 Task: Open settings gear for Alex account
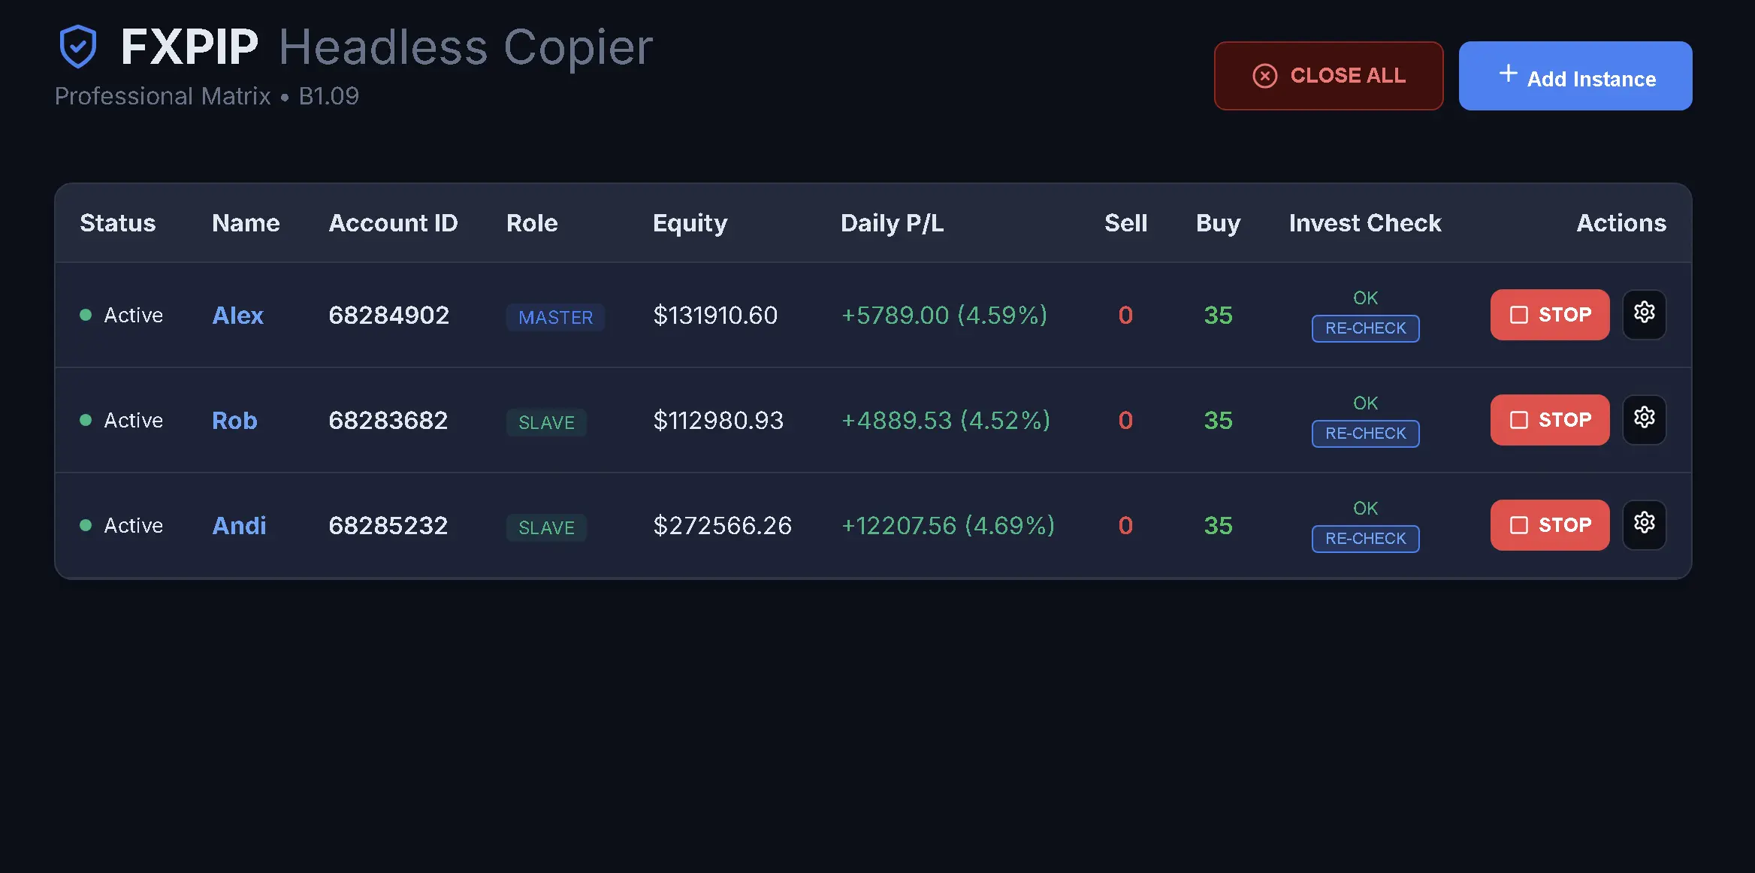pyautogui.click(x=1644, y=314)
